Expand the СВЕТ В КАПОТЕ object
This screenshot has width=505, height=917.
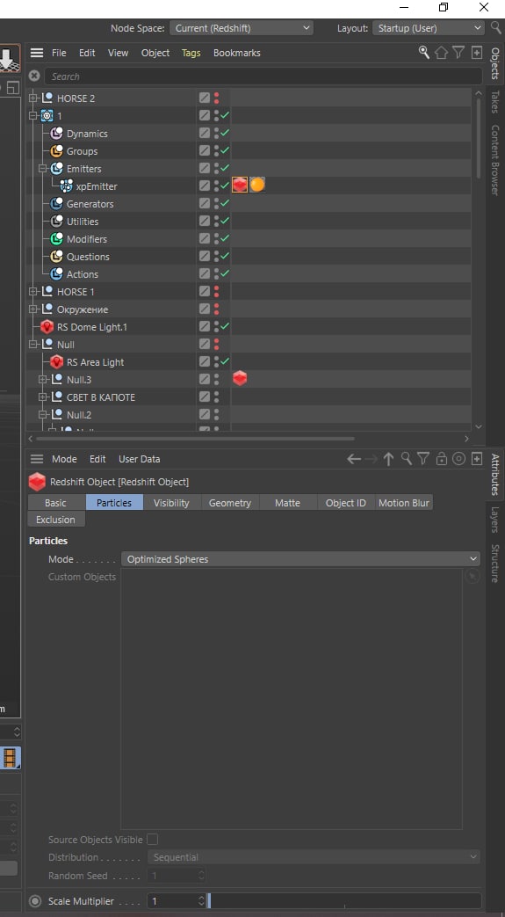tap(43, 397)
